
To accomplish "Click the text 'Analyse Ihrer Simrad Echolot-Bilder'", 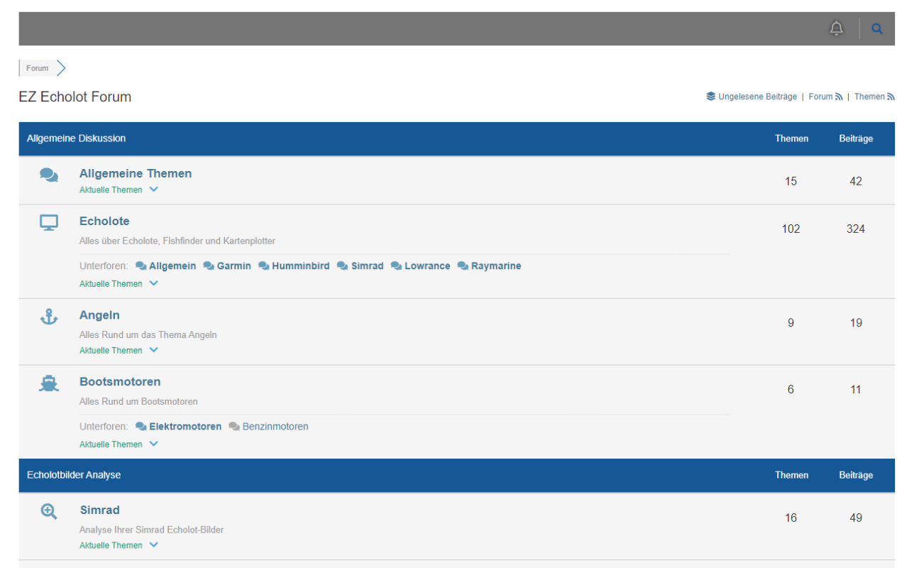I will (152, 530).
